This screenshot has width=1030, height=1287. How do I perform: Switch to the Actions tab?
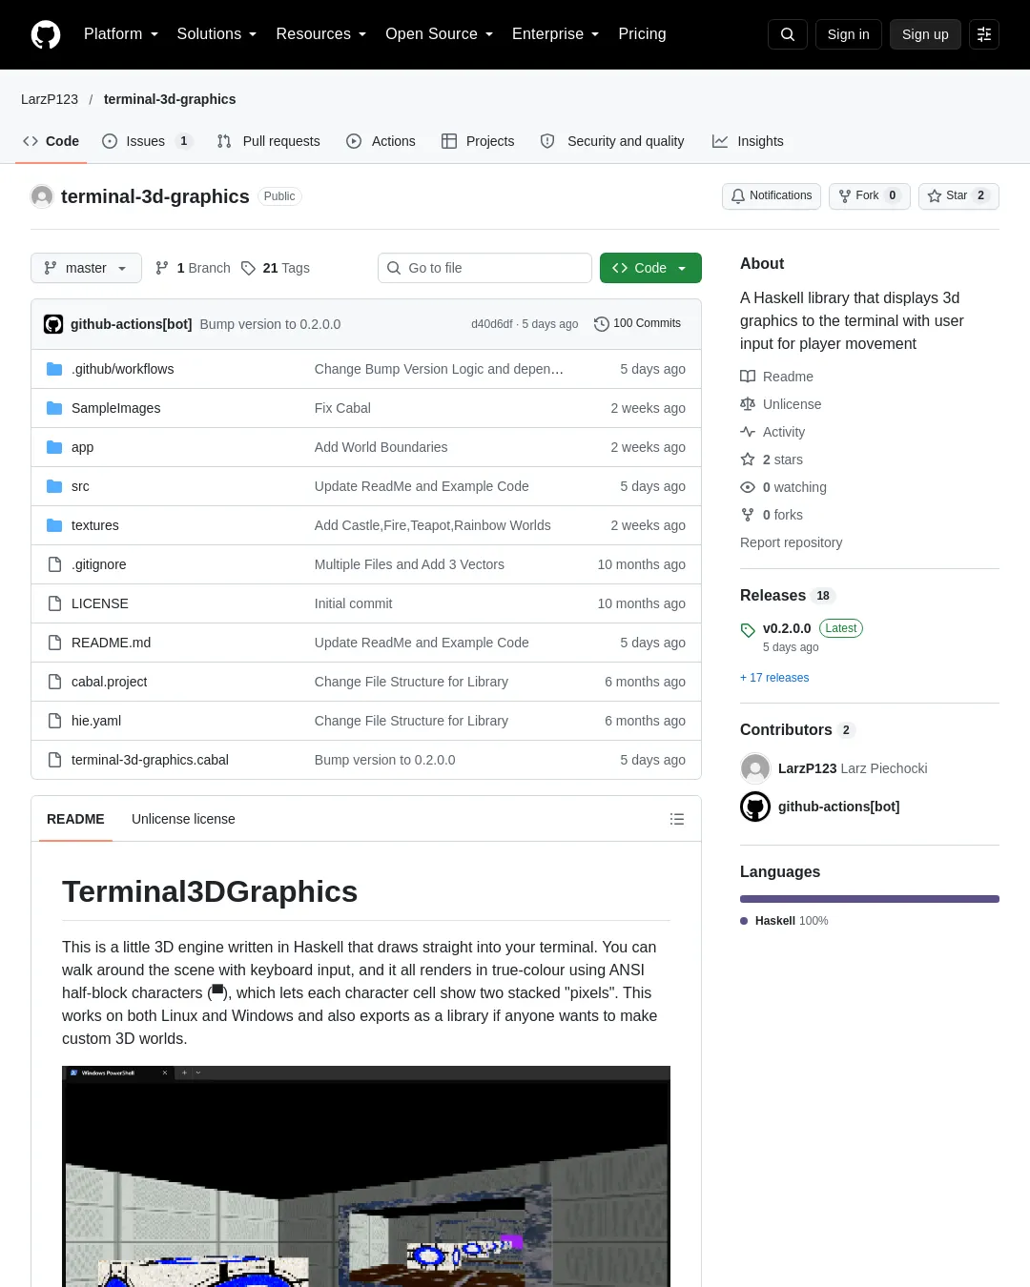pyautogui.click(x=381, y=141)
